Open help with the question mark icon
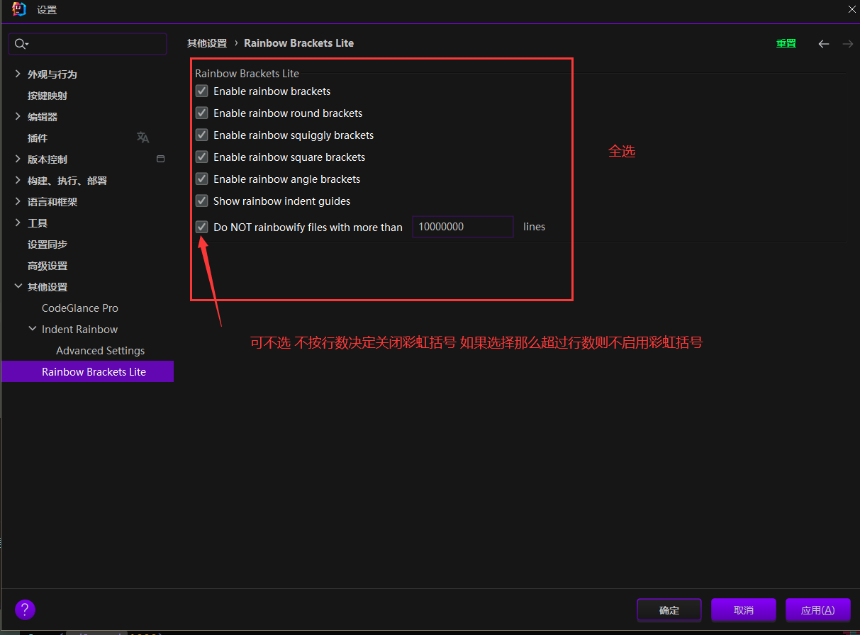 (25, 609)
